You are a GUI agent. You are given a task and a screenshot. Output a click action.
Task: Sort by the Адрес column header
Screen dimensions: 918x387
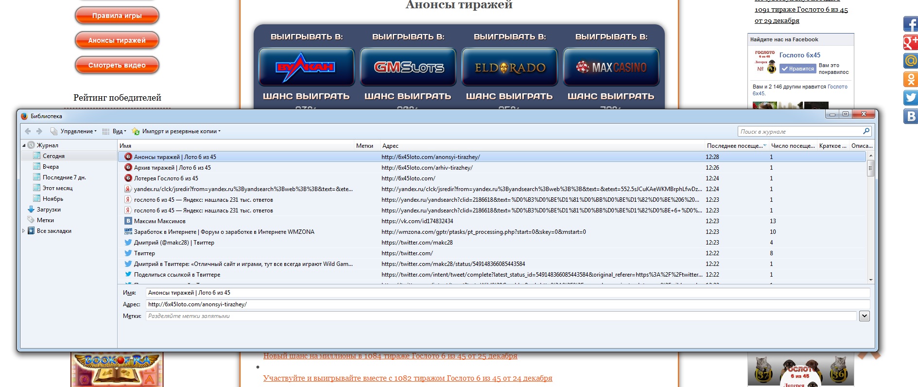tap(542, 146)
